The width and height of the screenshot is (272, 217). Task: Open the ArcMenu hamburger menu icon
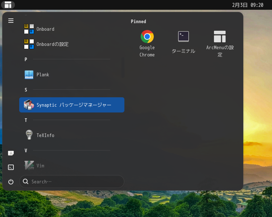(x=11, y=21)
